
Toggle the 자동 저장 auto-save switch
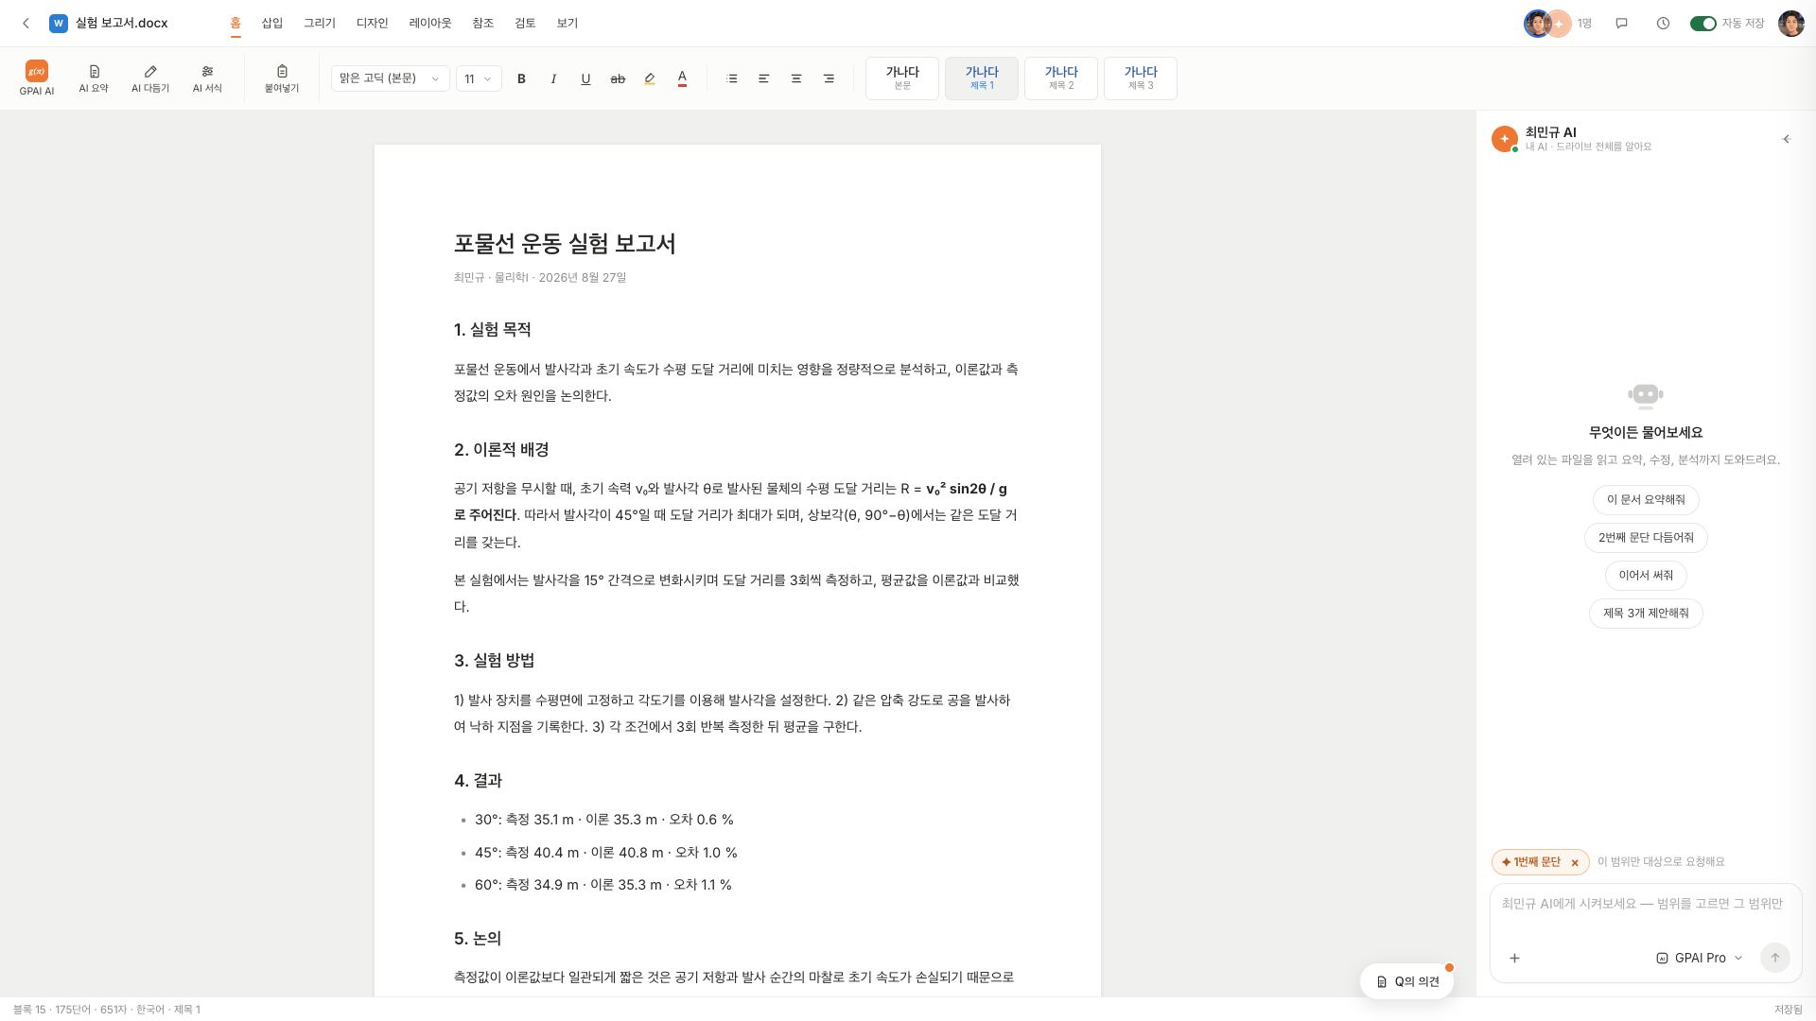coord(1702,24)
